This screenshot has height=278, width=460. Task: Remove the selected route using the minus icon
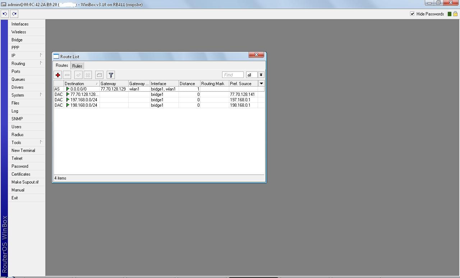click(x=67, y=75)
